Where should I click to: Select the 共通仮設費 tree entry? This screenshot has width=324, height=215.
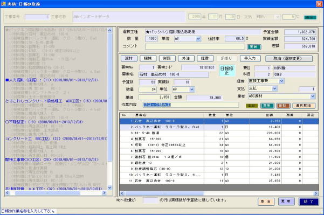point(54,189)
